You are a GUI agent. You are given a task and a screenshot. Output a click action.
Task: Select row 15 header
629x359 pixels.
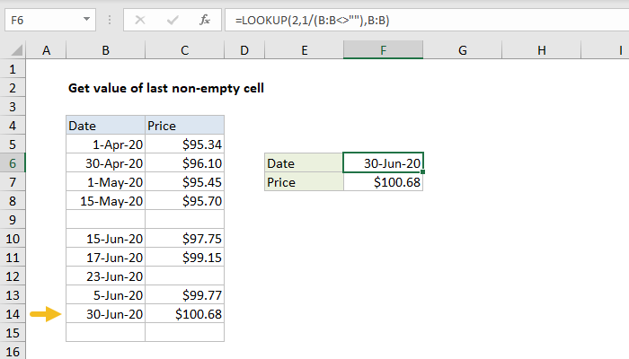[13, 333]
